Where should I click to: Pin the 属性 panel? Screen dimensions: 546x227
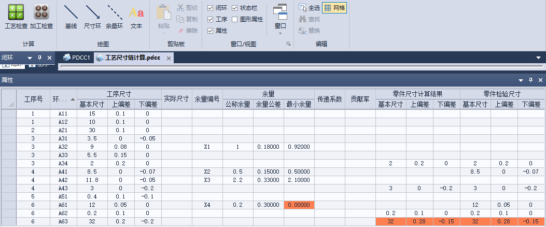tap(530, 80)
